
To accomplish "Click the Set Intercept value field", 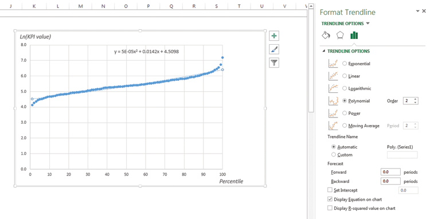I will click(408, 190).
